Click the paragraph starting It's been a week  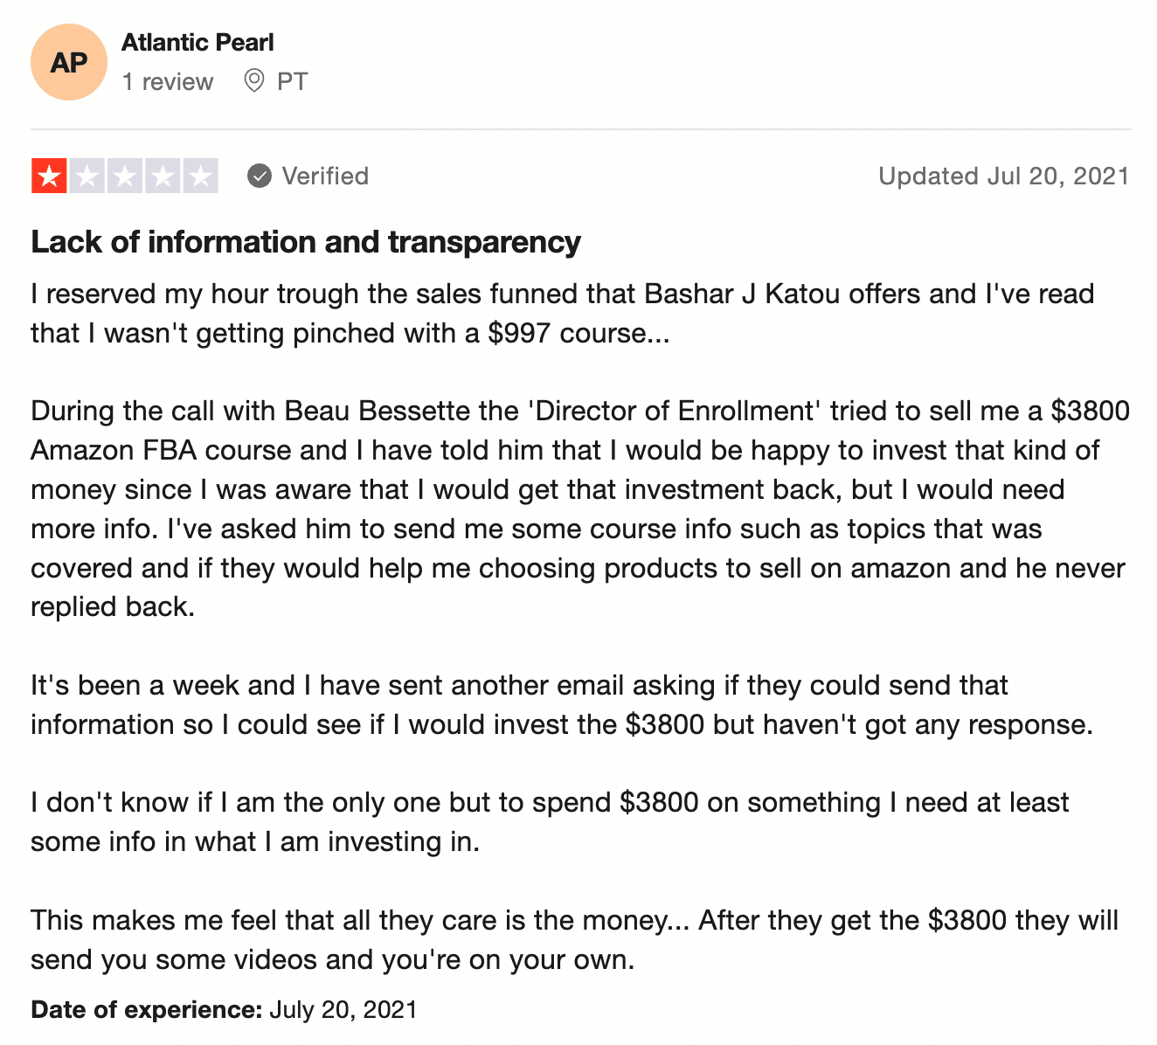(x=562, y=705)
